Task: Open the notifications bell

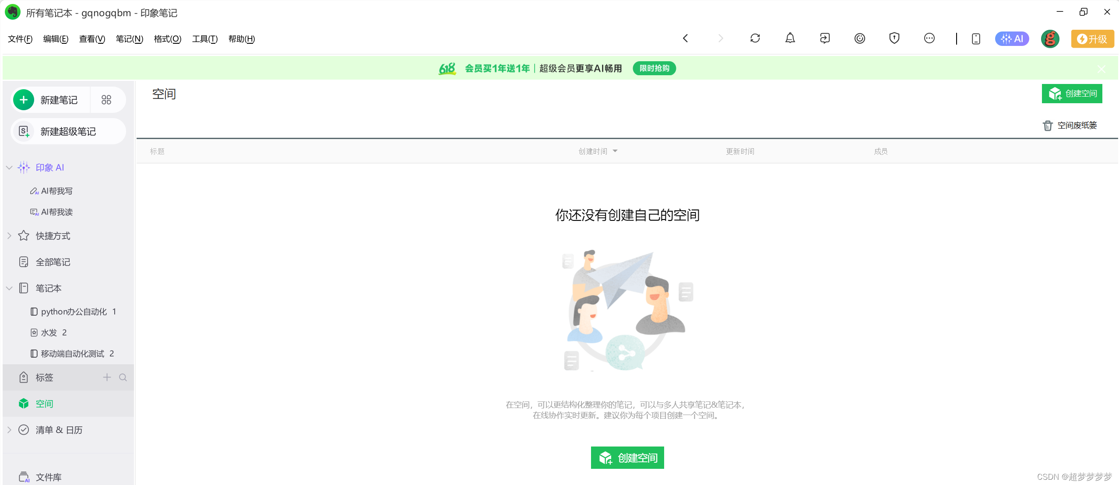Action: click(790, 38)
